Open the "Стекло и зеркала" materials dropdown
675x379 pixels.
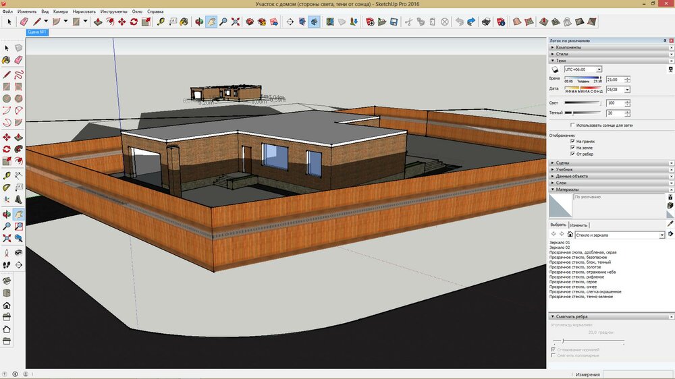pos(661,235)
